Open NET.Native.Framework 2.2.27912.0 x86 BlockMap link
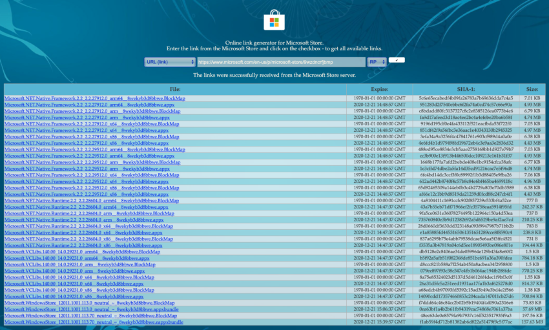Image resolution: width=549 pixels, height=330 pixels. coord(92,136)
